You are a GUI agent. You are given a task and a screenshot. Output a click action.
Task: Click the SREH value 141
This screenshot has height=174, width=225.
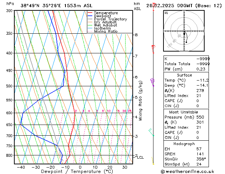click(200, 154)
